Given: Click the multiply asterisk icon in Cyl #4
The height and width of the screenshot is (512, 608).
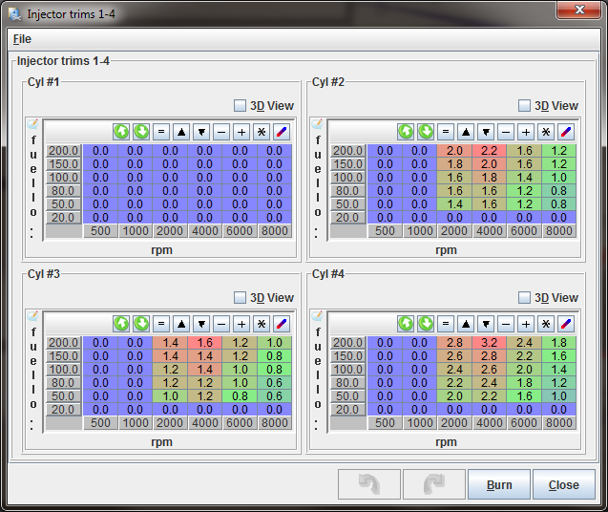Looking at the screenshot, I should (546, 324).
